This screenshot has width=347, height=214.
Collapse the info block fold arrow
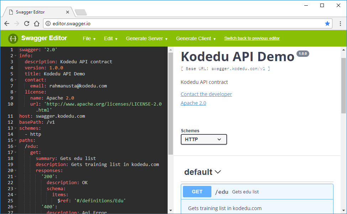[16, 56]
